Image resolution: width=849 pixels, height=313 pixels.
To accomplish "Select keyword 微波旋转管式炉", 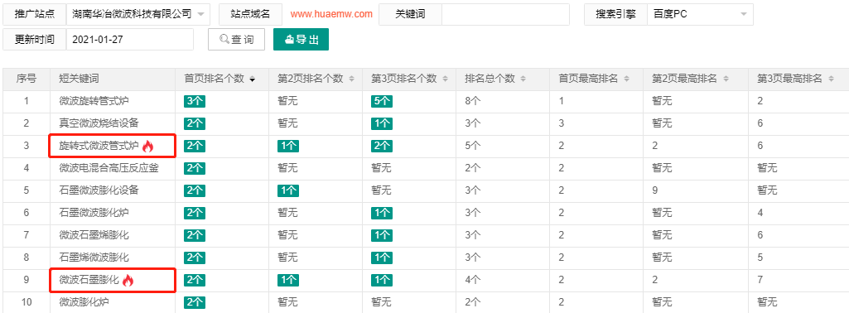I will pyautogui.click(x=94, y=101).
